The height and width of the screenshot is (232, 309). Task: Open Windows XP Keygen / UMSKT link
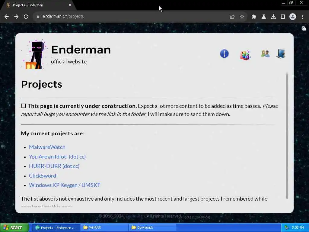pos(65,185)
